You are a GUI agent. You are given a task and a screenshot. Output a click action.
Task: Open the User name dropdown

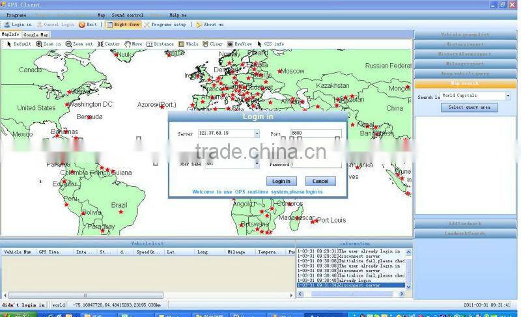(x=257, y=164)
